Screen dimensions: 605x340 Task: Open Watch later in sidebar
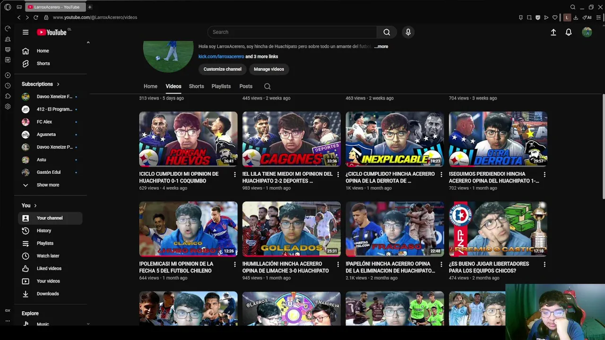point(50,256)
